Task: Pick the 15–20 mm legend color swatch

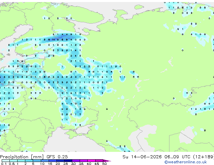Action: [x=53, y=161]
